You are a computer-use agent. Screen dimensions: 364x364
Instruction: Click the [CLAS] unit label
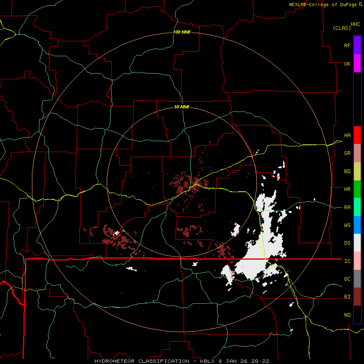[342, 28]
